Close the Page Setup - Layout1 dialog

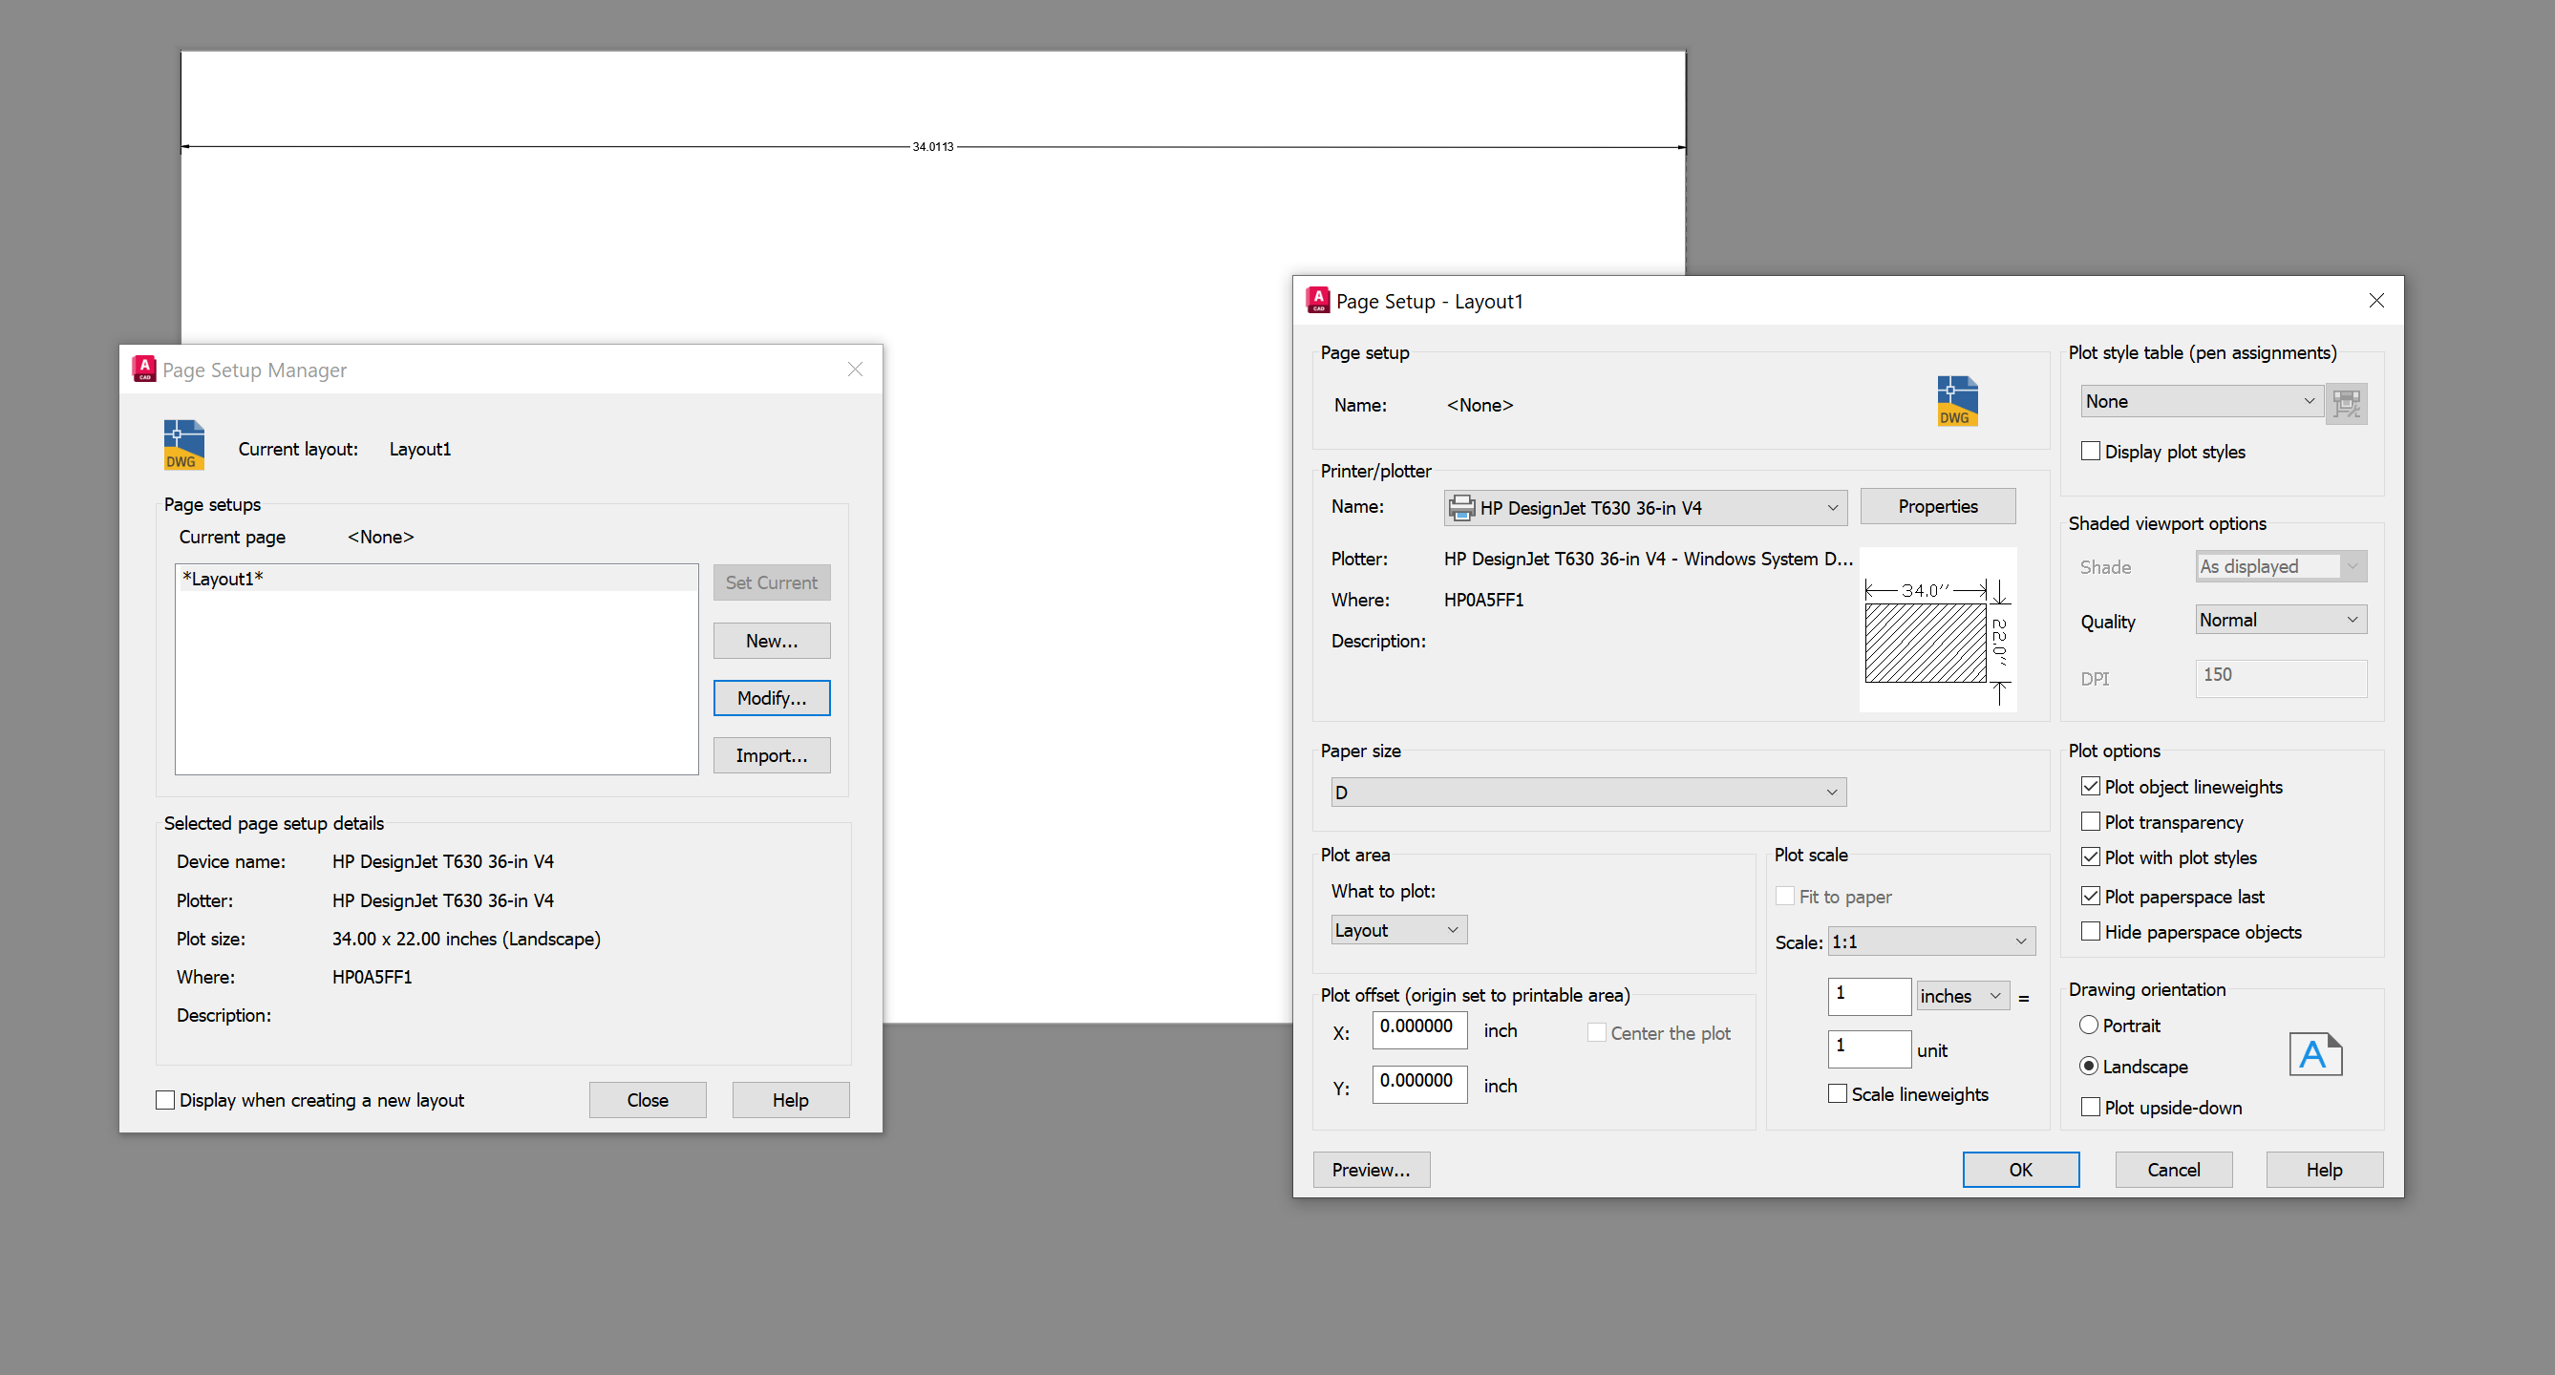click(2375, 301)
